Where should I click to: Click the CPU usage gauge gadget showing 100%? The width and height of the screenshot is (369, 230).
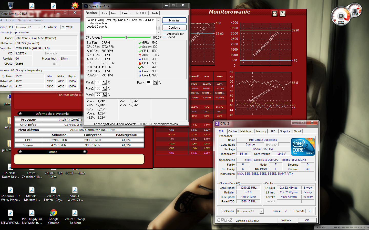pyautogui.click(x=341, y=16)
